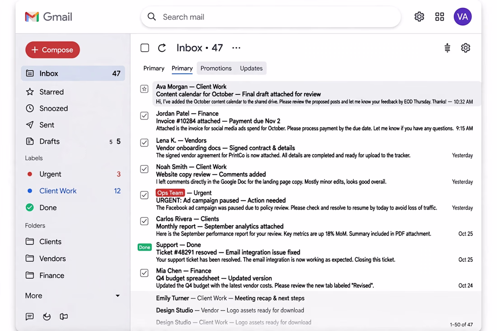The height and width of the screenshot is (331, 497).
Task: Click the Sent paper-plane icon
Action: [30, 125]
